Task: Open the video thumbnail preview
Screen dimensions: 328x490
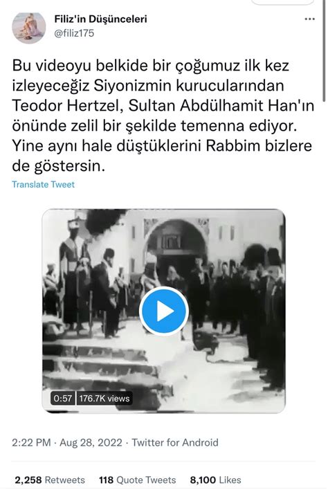Action: [x=164, y=311]
